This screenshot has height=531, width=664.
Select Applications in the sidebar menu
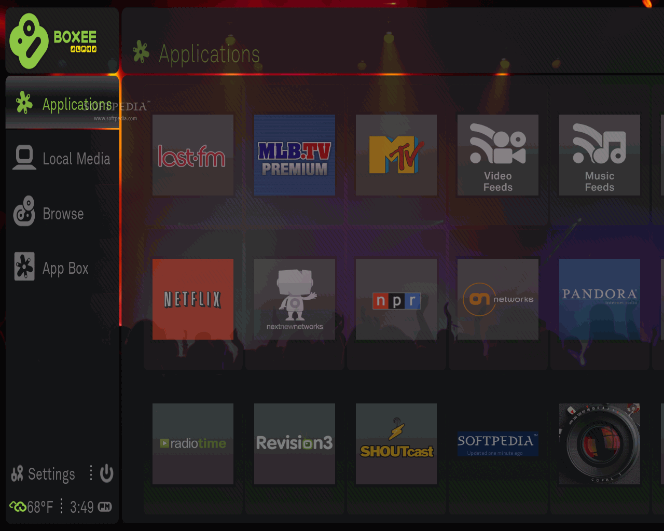pyautogui.click(x=63, y=103)
